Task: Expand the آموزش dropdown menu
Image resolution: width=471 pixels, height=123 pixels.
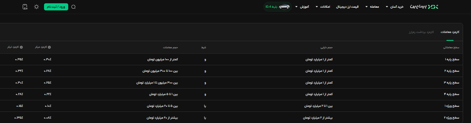Action: 302,7
